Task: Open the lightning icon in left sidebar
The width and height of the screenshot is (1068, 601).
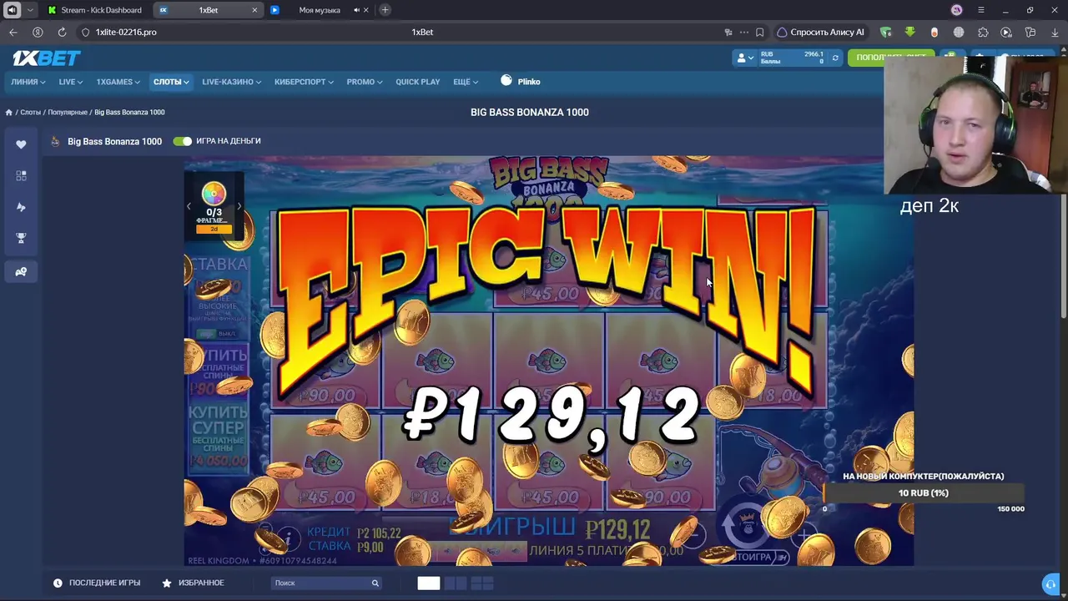Action: [21, 207]
